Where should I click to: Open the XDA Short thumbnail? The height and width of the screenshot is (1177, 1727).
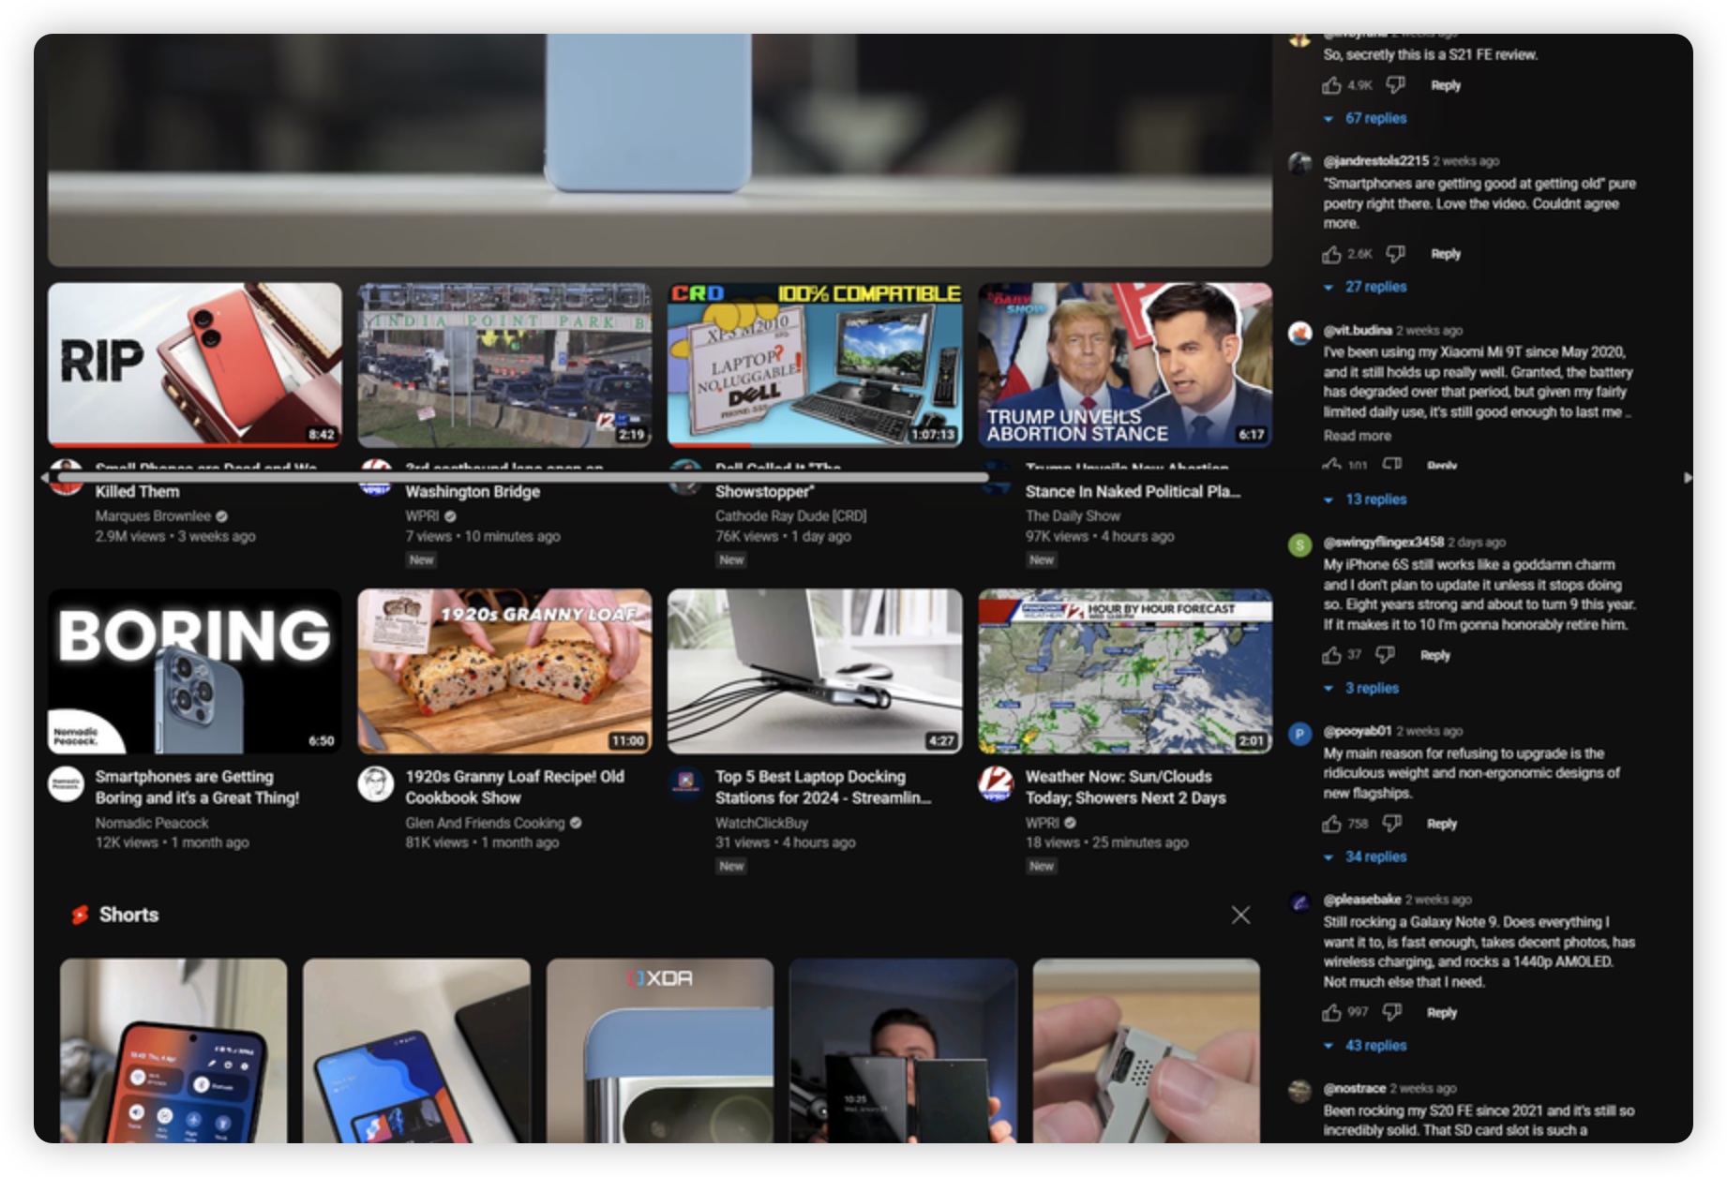(660, 1050)
